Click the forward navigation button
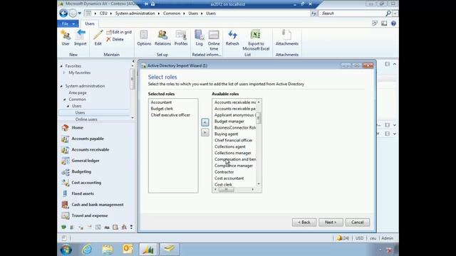 pos(73,13)
